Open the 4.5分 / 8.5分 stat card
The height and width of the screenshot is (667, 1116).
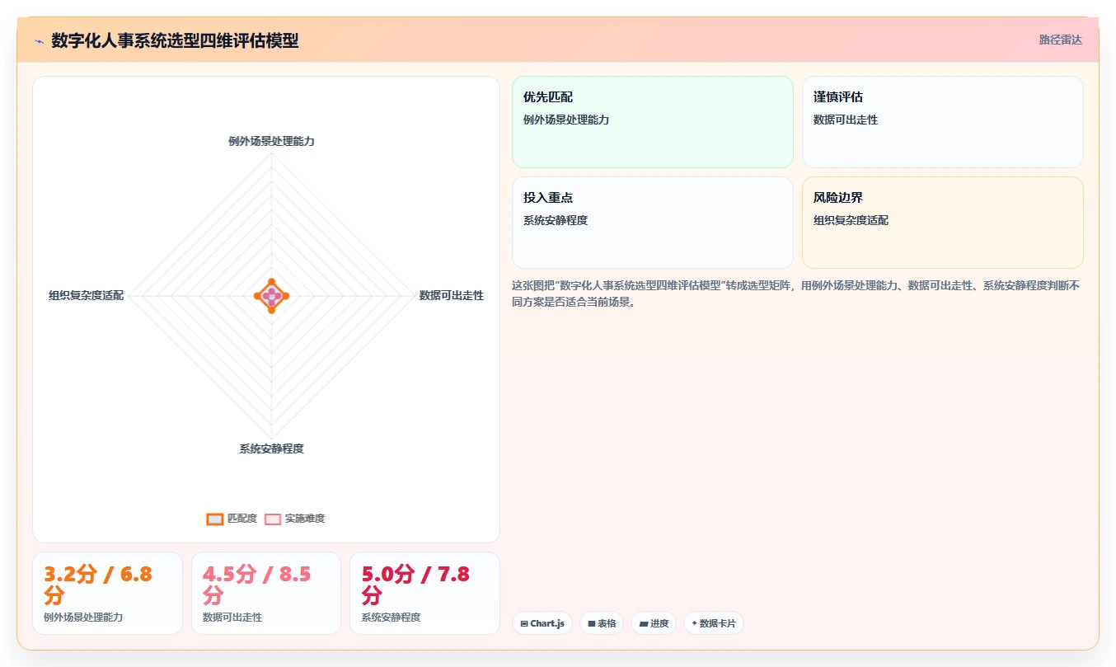(266, 593)
